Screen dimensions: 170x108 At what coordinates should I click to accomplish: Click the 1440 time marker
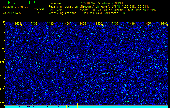coord(164,24)
